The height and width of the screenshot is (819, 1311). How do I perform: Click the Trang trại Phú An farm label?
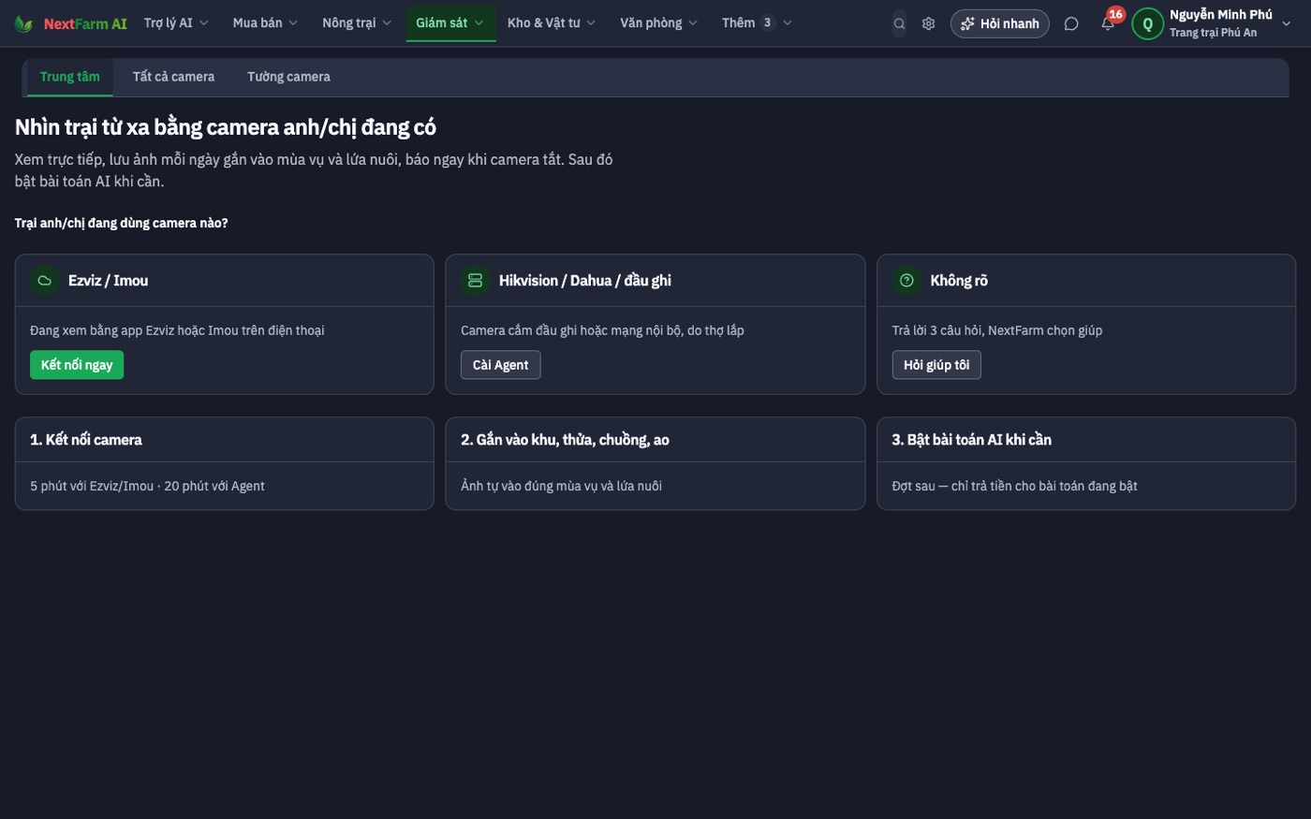pos(1213,33)
